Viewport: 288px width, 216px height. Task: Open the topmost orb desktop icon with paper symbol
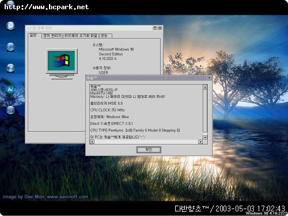pyautogui.click(x=10, y=26)
